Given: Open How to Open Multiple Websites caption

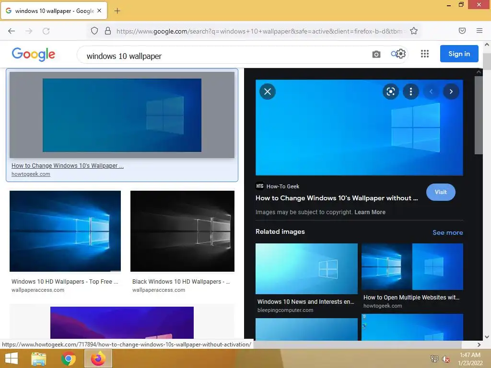Looking at the screenshot, I should pyautogui.click(x=411, y=297).
